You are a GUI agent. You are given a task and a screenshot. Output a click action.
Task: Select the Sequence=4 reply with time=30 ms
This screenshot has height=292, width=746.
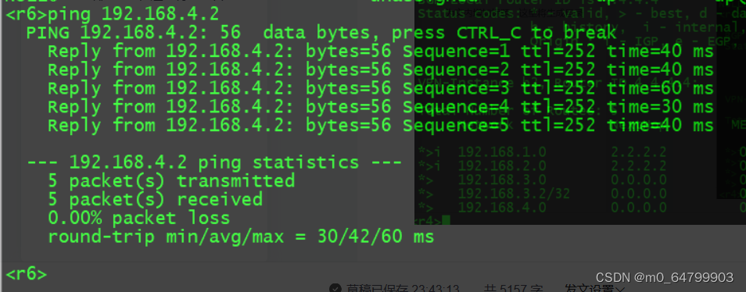380,107
